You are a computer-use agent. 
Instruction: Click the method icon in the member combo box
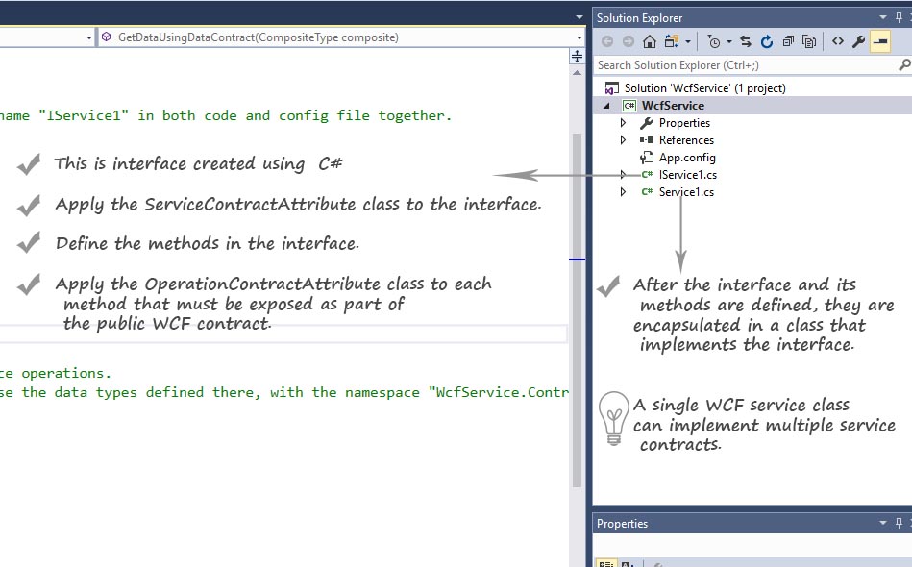coord(107,37)
